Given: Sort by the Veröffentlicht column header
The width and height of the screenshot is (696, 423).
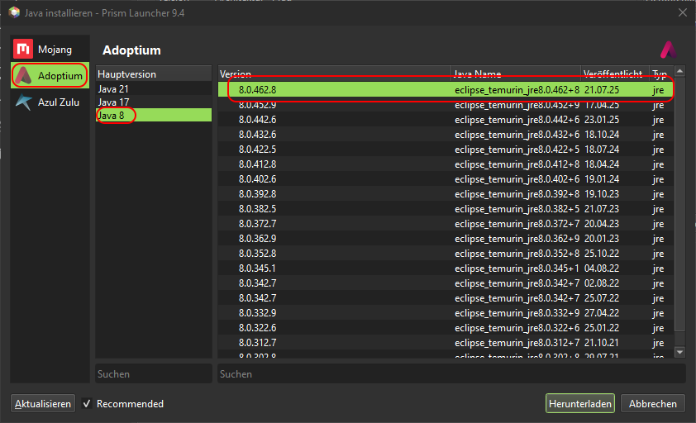Looking at the screenshot, I should (x=615, y=74).
